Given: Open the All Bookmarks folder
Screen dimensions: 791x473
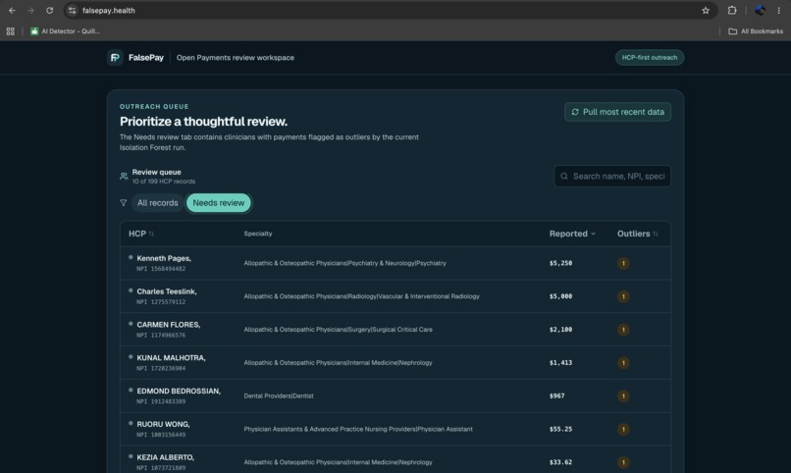Looking at the screenshot, I should tap(756, 31).
